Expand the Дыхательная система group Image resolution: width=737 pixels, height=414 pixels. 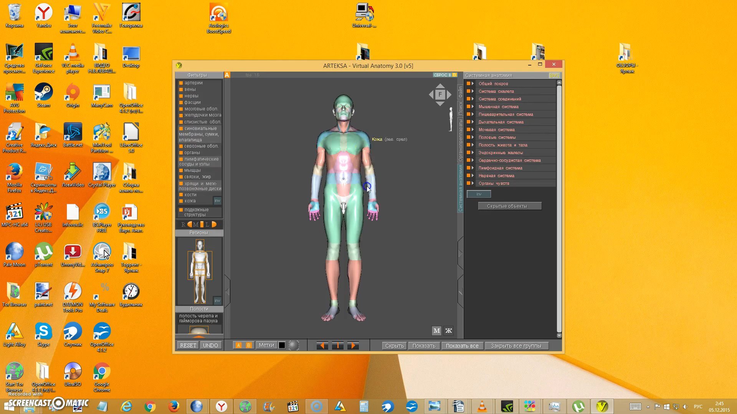click(473, 122)
